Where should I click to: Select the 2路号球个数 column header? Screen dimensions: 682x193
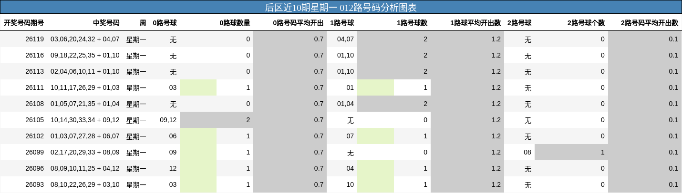(x=586, y=23)
